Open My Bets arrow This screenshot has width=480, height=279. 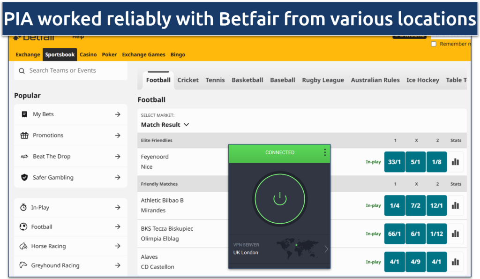click(118, 114)
